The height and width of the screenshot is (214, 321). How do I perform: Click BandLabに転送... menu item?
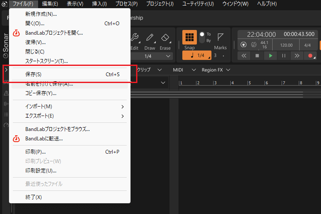44,138
